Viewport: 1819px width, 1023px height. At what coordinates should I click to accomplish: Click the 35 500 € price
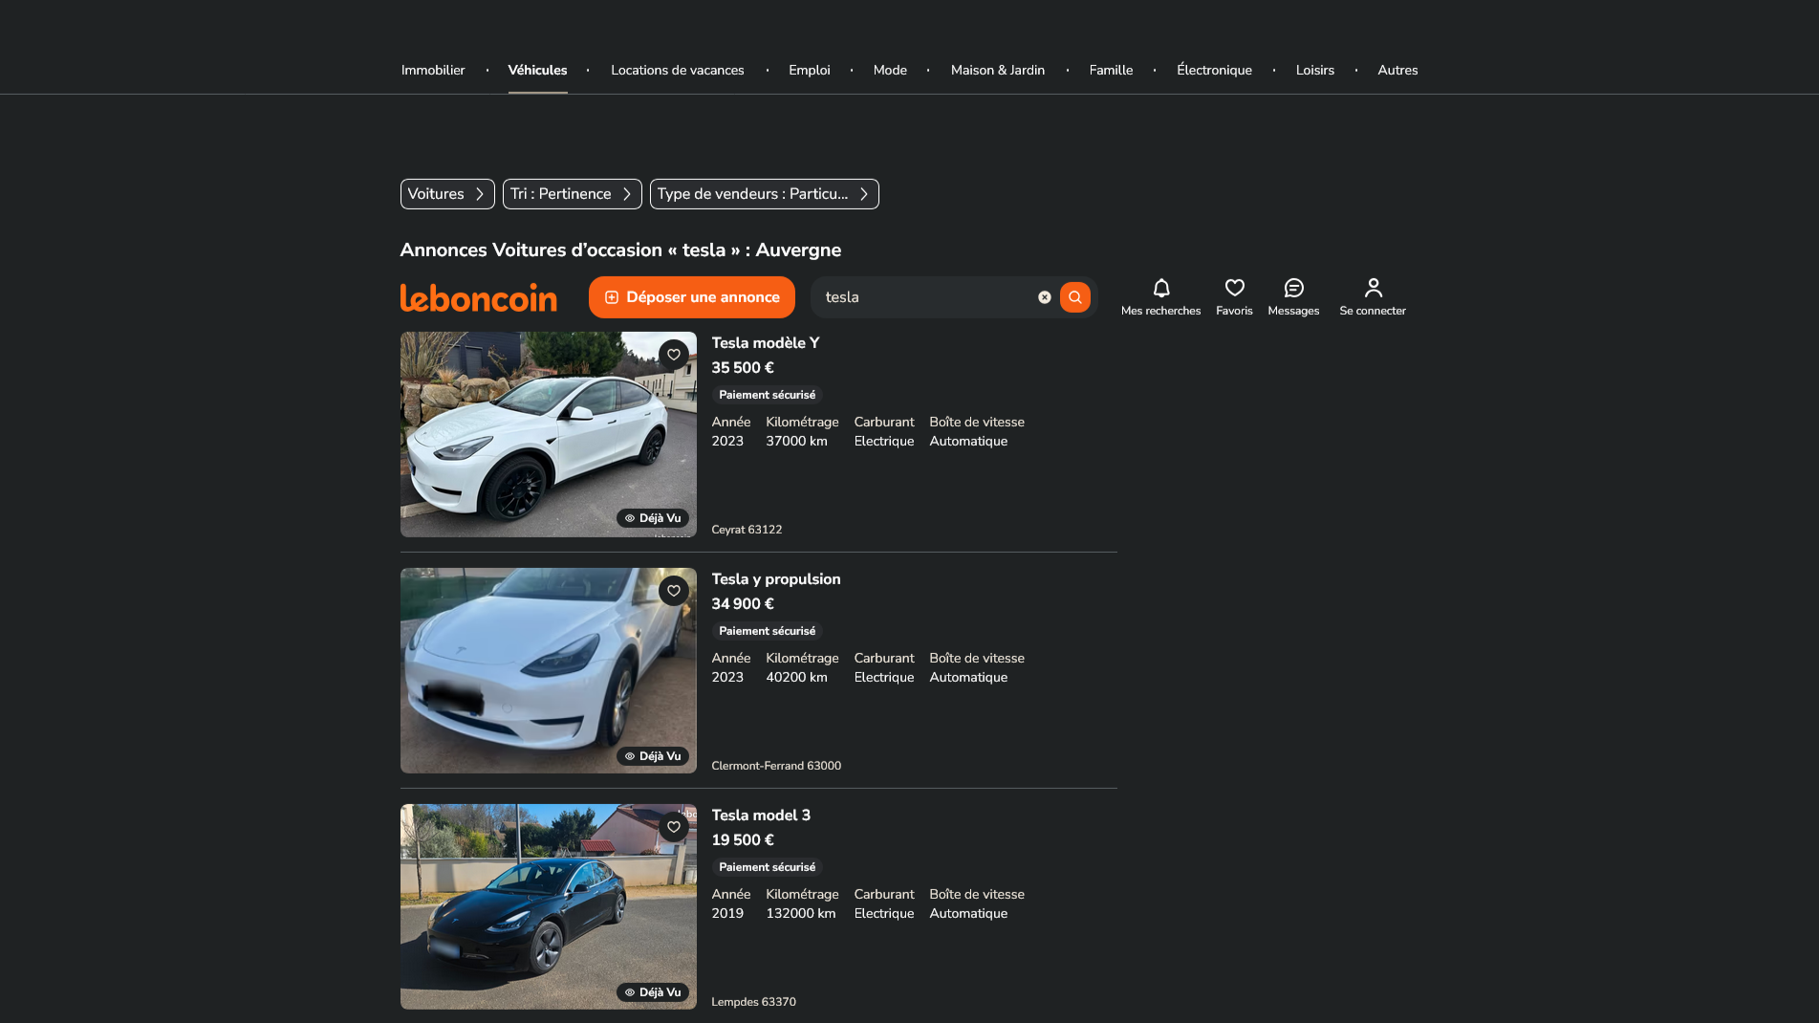pos(743,368)
